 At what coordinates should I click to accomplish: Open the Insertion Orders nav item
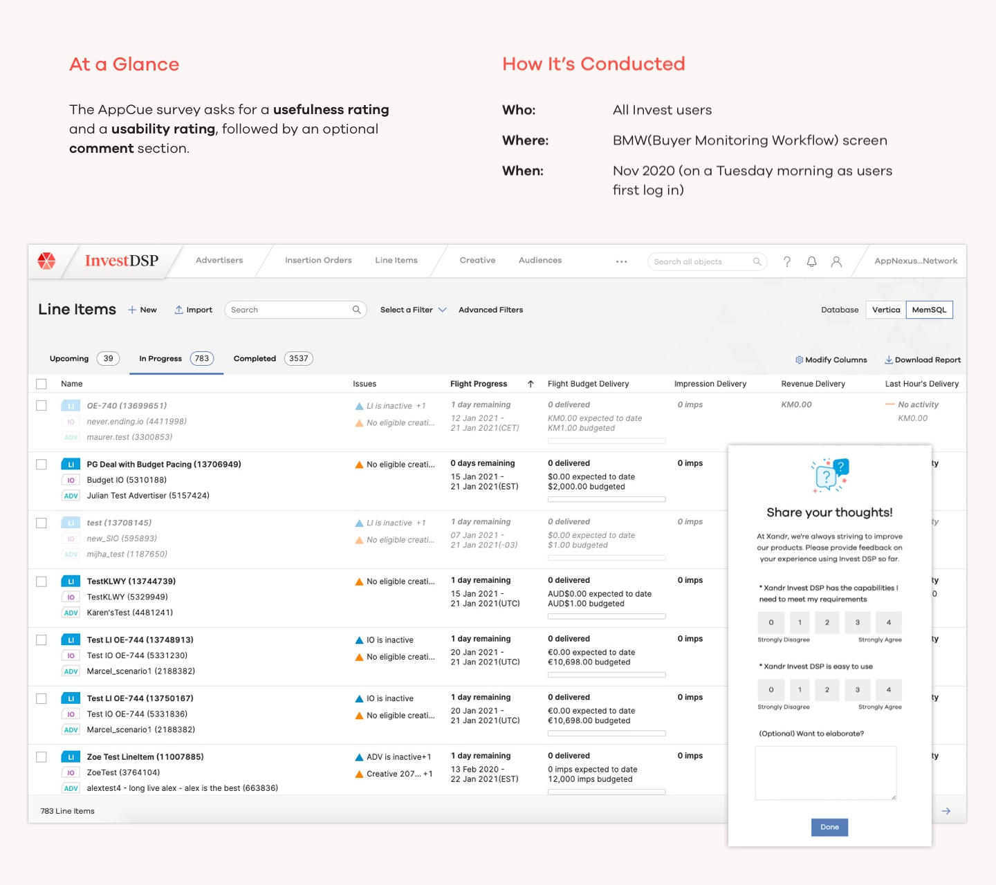(318, 261)
